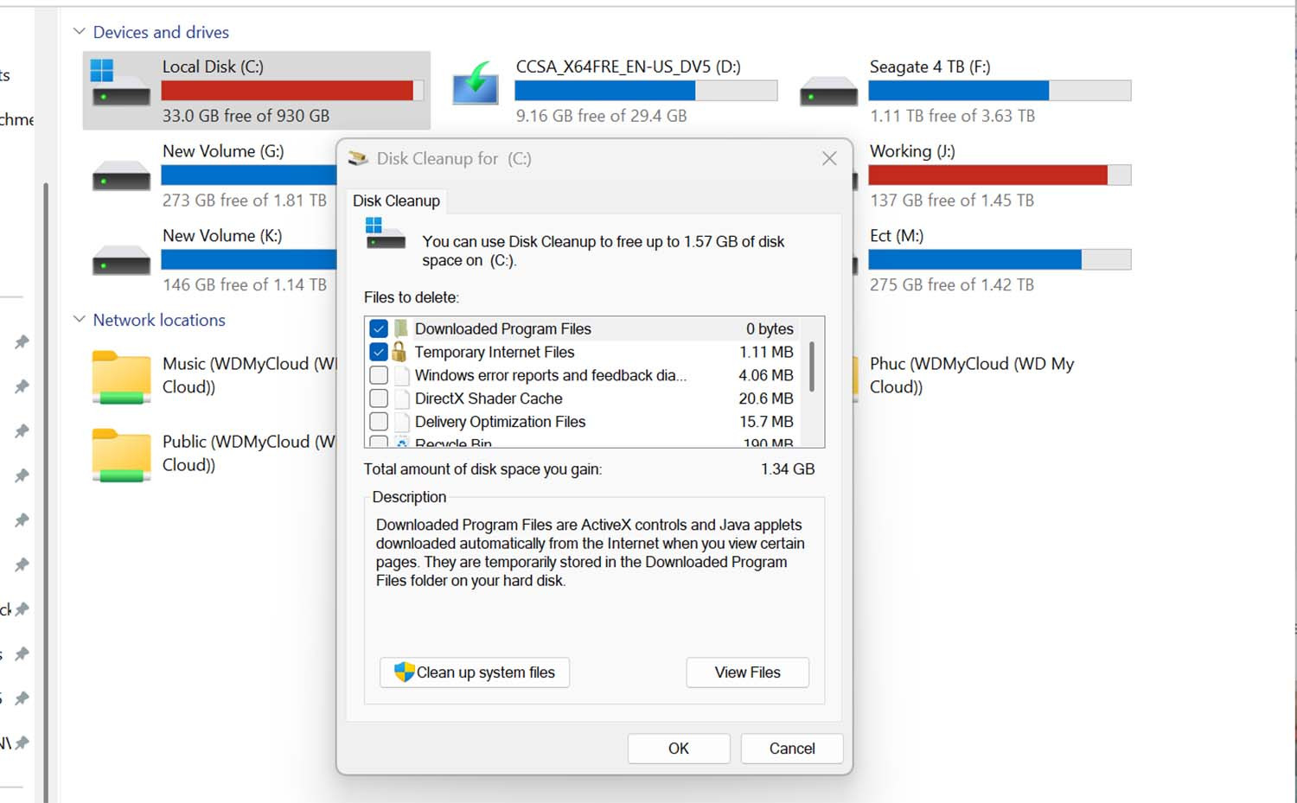Click the Working (J:) drive label
The width and height of the screenshot is (1297, 803).
click(912, 151)
